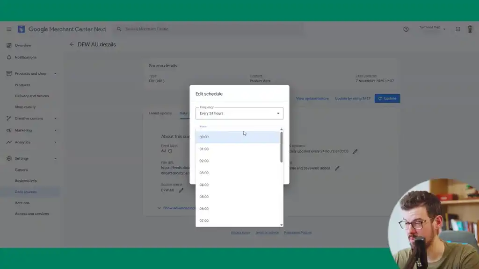This screenshot has width=479, height=269.
Task: Select the Products and shop icon
Action: pyautogui.click(x=9, y=73)
